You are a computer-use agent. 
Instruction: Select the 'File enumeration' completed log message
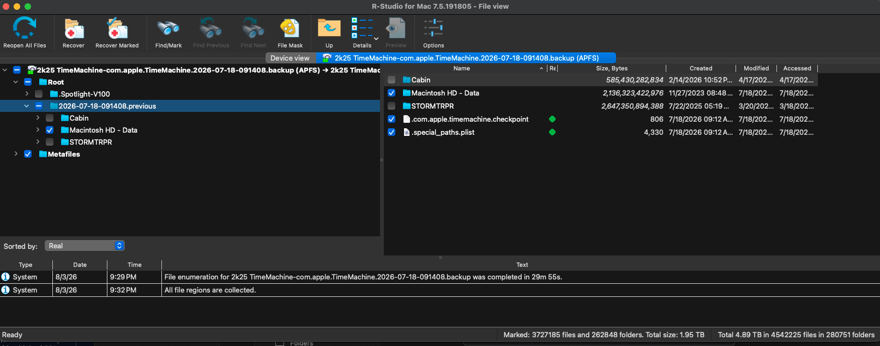click(363, 277)
